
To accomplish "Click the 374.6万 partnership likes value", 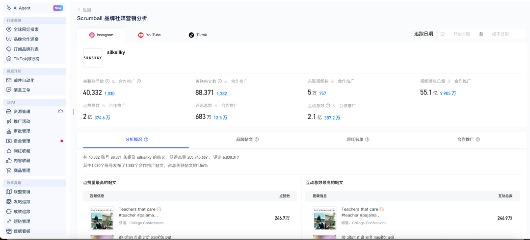I will pyautogui.click(x=103, y=118).
